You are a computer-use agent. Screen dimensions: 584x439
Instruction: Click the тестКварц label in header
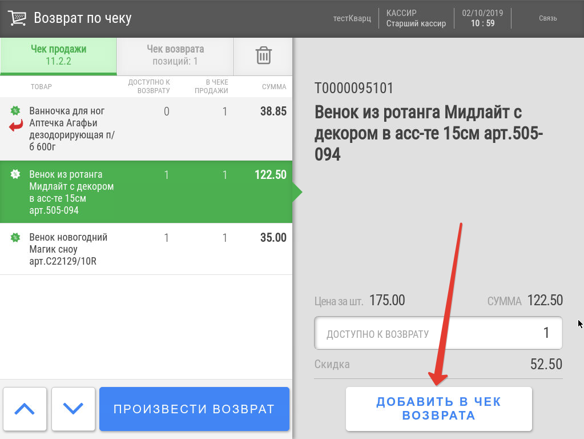(x=352, y=18)
